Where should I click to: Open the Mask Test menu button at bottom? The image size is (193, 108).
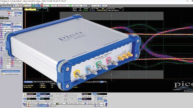click(x=51, y=106)
